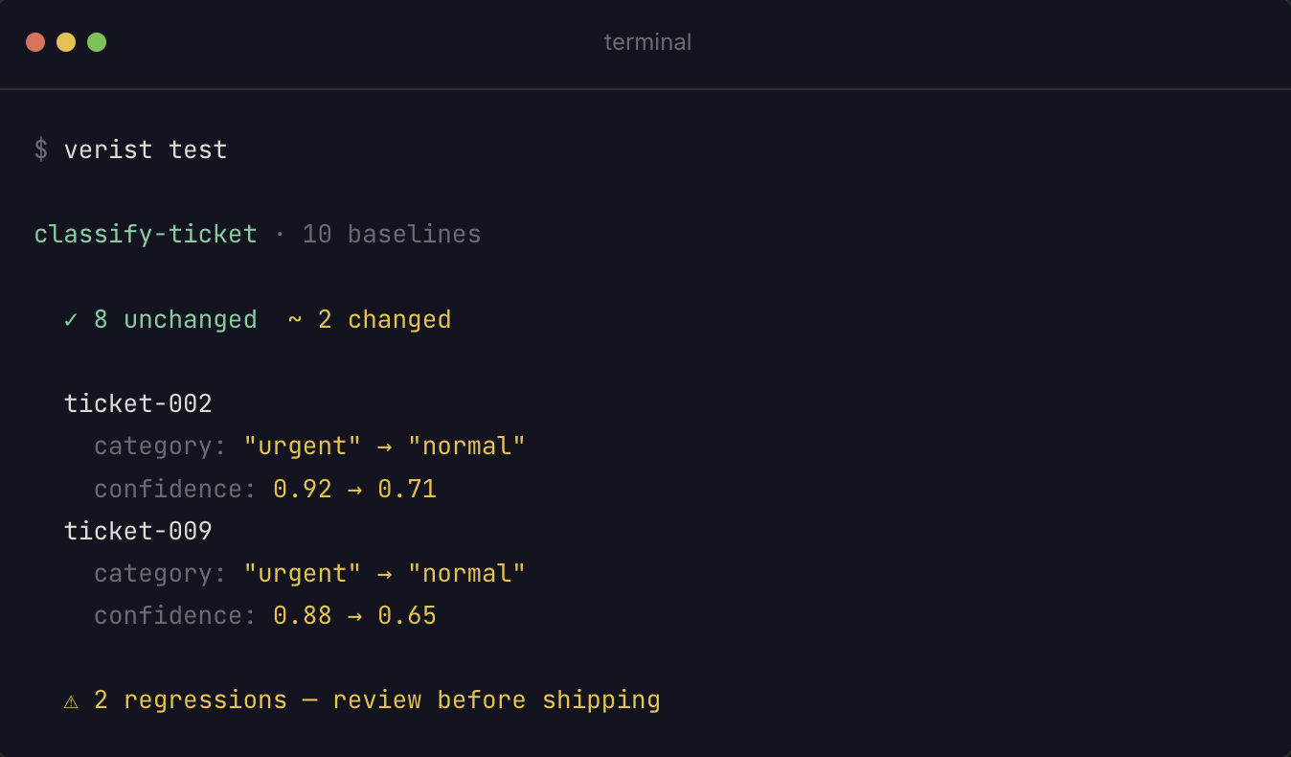Click the yellow minimize window button
Viewport: 1291px width, 757px height.
coord(66,42)
